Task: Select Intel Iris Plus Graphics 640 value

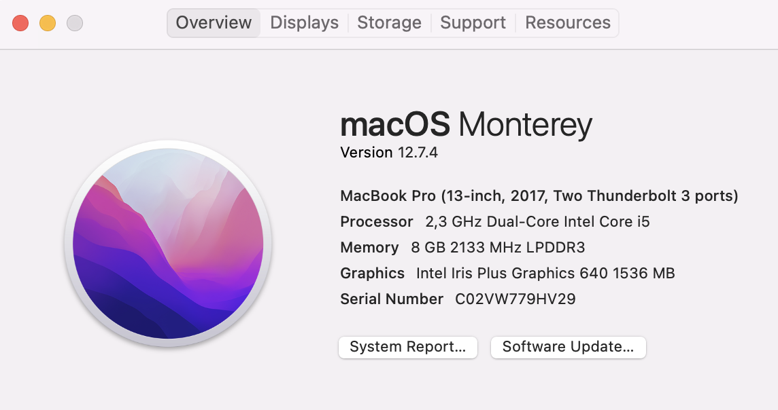Action: tap(546, 274)
